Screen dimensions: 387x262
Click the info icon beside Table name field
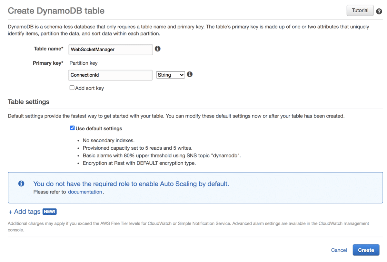tap(157, 48)
